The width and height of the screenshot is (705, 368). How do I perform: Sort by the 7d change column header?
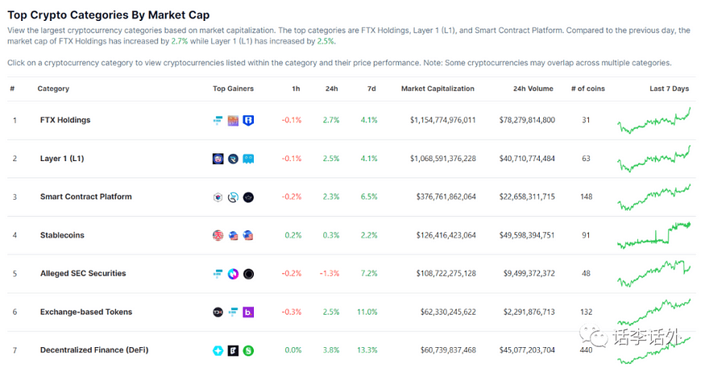pyautogui.click(x=371, y=89)
